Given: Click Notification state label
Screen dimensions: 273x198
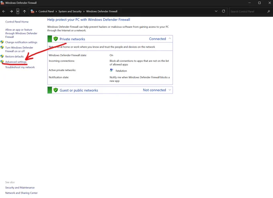Looking at the screenshot, I should point(59,78).
